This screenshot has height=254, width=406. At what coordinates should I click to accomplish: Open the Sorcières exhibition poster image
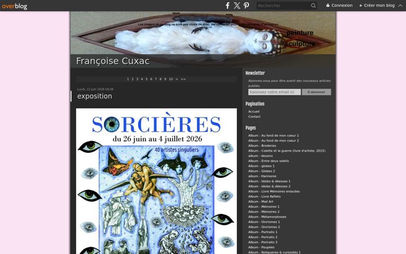pyautogui.click(x=156, y=181)
